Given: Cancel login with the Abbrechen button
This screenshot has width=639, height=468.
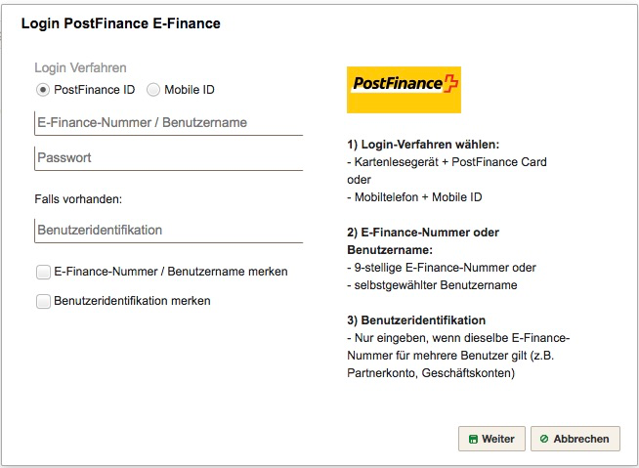Looking at the screenshot, I should (575, 439).
